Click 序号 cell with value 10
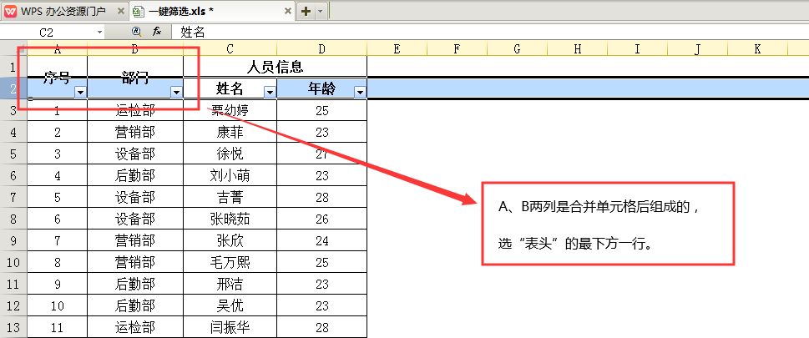The image size is (809, 338). [x=58, y=305]
